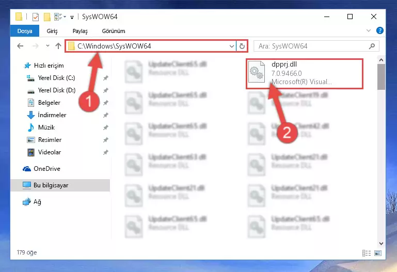The image size is (397, 272).
Task: Switch to the Giriş tab
Action: 52,31
